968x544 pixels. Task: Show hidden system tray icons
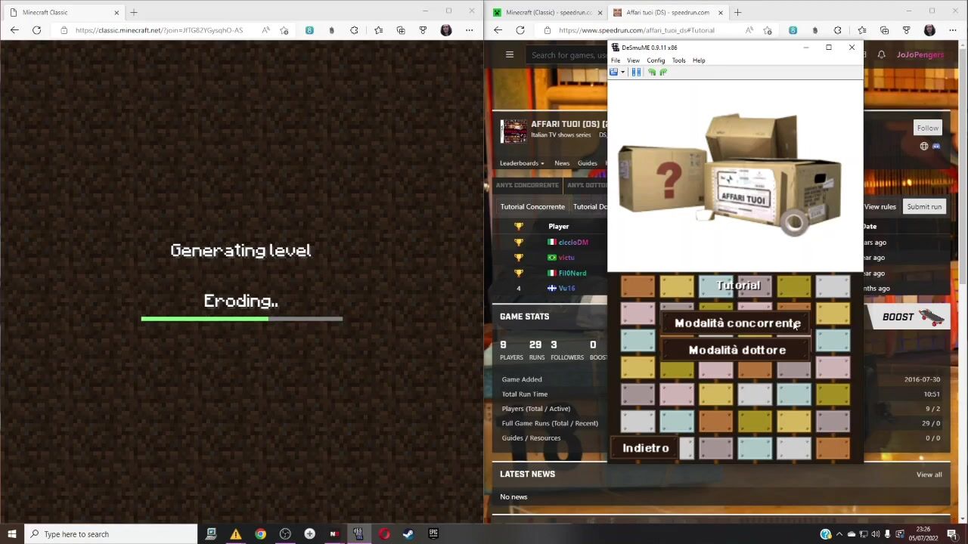839,534
